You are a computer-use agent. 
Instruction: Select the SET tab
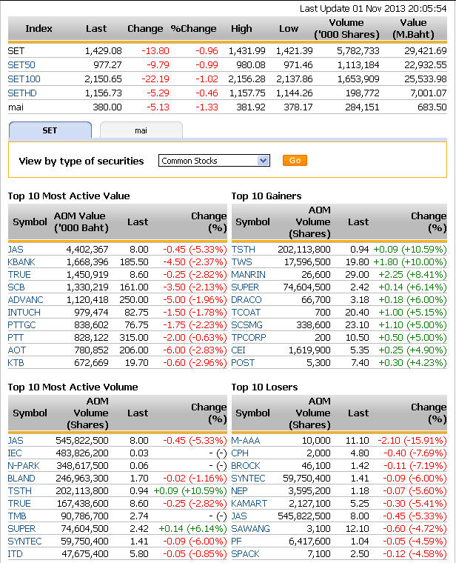50,130
